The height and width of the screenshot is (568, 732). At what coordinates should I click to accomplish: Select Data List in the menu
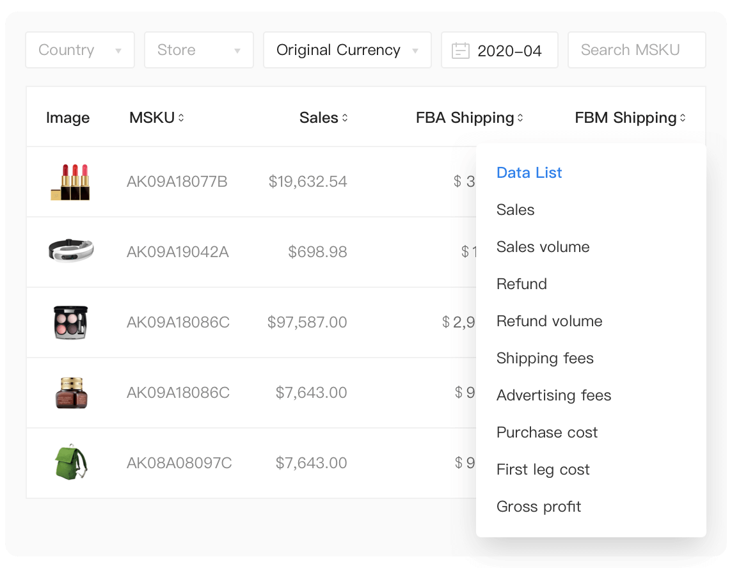pyautogui.click(x=529, y=173)
